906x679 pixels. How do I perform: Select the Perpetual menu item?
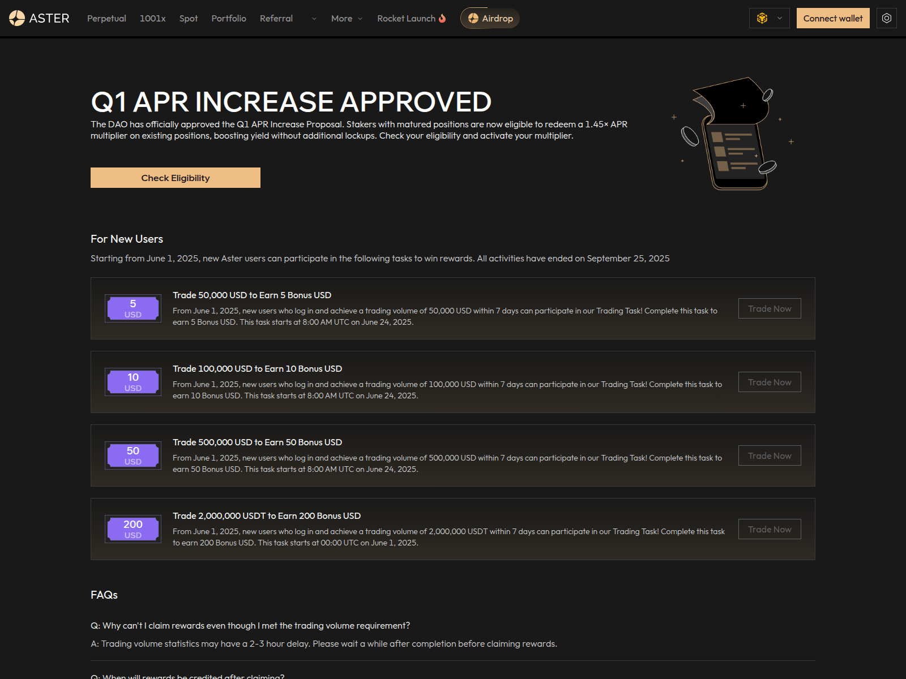tap(106, 18)
